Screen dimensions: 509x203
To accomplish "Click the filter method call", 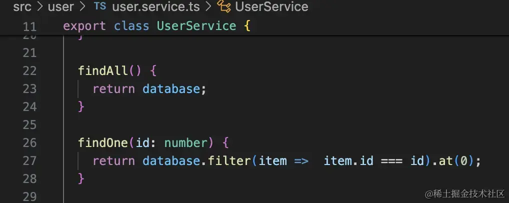I will [229, 161].
